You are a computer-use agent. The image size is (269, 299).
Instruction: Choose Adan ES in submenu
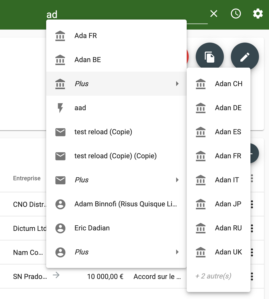tap(219, 132)
